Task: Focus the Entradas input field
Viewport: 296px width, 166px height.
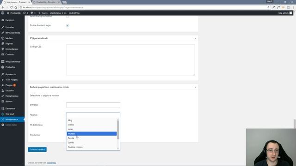Action: 93,105
